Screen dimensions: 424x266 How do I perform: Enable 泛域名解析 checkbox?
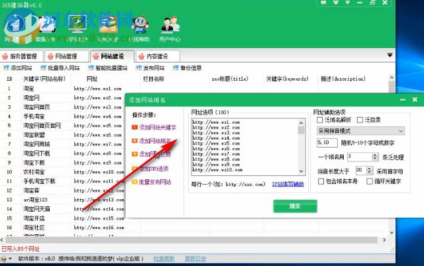pos(320,120)
